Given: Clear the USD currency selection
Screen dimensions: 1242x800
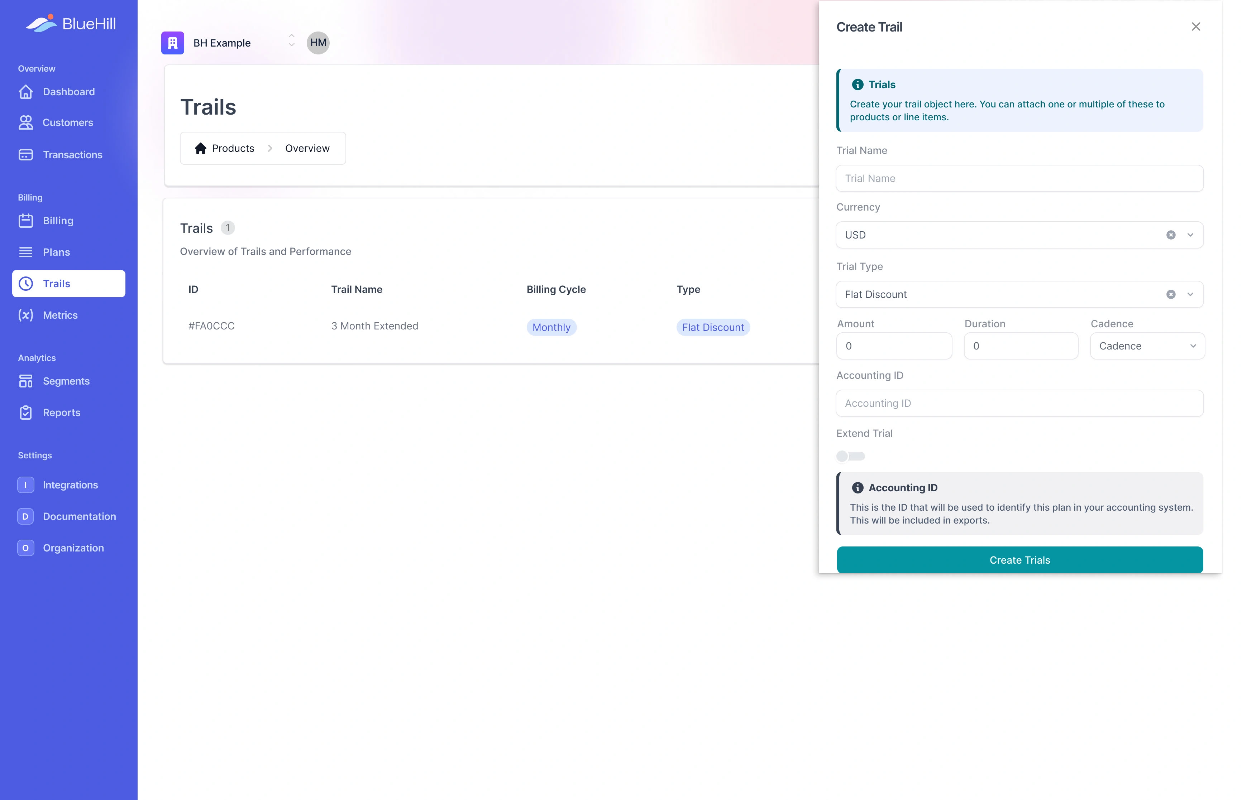Looking at the screenshot, I should 1171,235.
